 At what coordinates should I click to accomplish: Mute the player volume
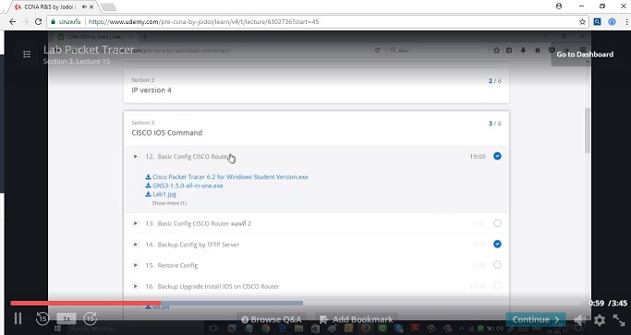(579, 319)
